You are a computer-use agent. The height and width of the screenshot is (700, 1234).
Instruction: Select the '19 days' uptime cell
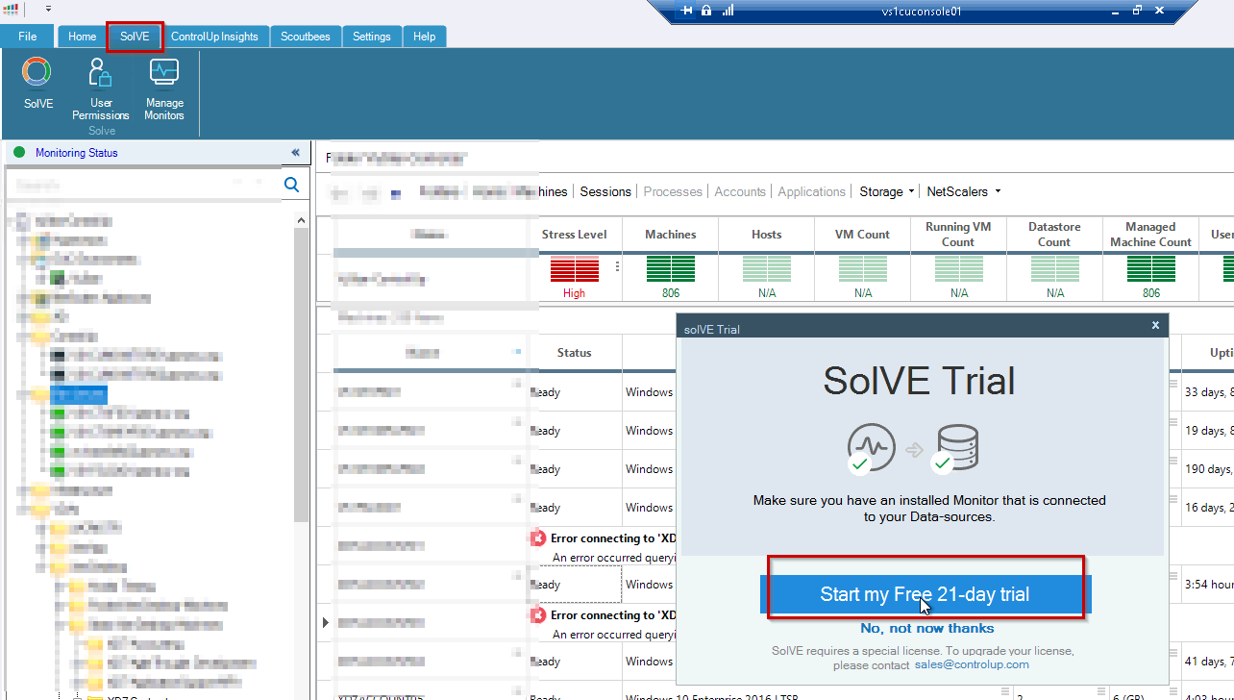[x=1208, y=431]
